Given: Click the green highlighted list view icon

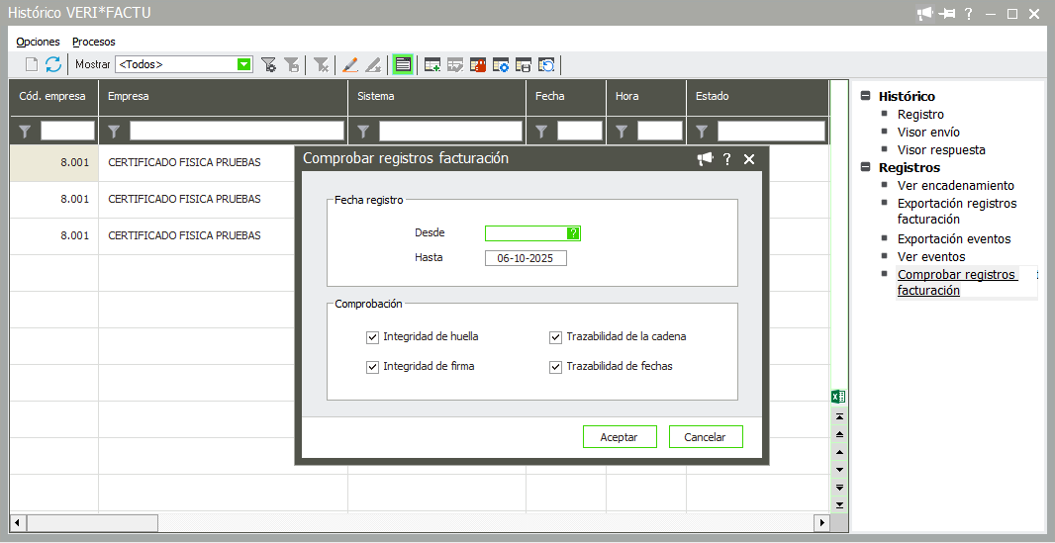Looking at the screenshot, I should (403, 64).
